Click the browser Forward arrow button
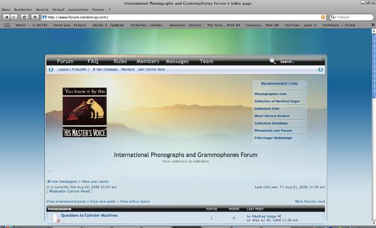 tap(14, 17)
